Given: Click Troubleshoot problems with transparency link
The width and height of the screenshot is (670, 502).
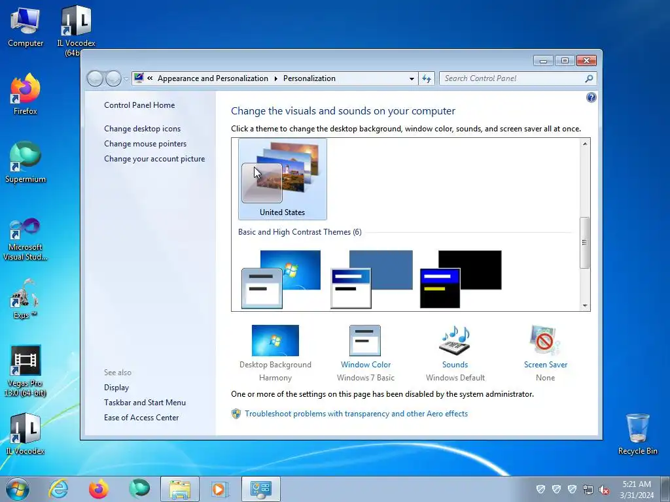Looking at the screenshot, I should [x=356, y=413].
